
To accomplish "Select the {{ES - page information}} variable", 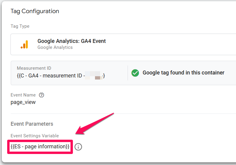I will (40, 147).
